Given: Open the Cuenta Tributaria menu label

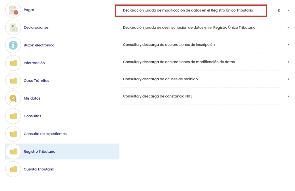Looking at the screenshot, I should tap(39, 169).
